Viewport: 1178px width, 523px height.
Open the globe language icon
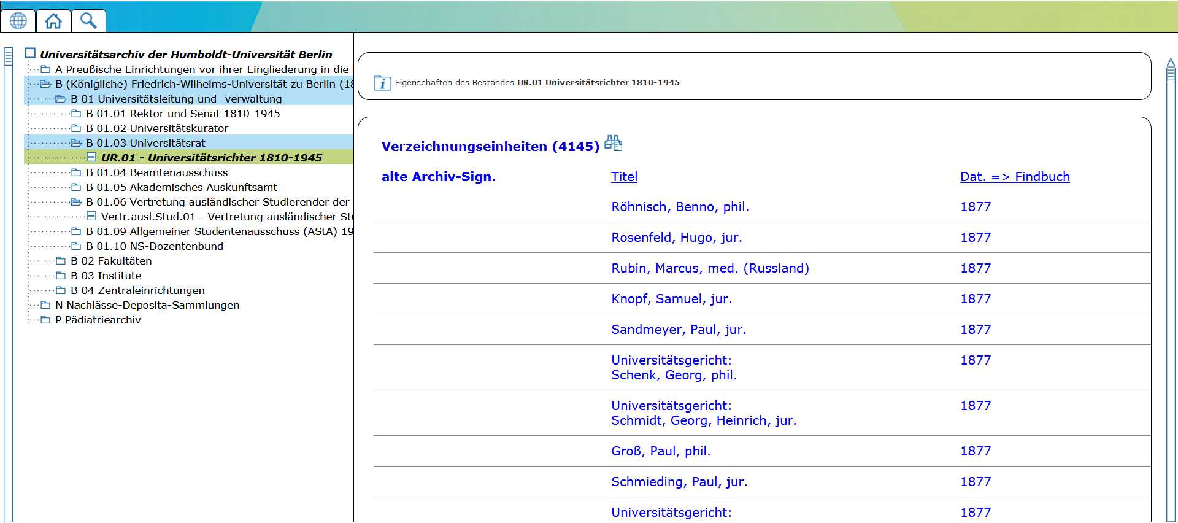[x=18, y=21]
